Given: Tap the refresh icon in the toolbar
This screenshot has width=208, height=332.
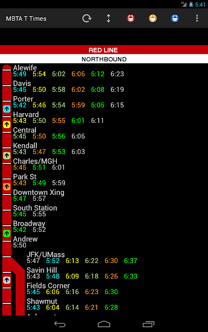Looking at the screenshot, I should (87, 19).
